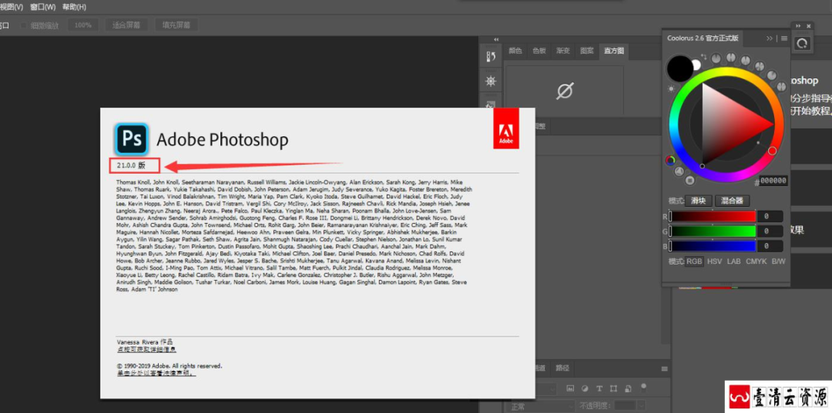
Task: Select RGB color mode in Coolorus
Action: point(694,261)
